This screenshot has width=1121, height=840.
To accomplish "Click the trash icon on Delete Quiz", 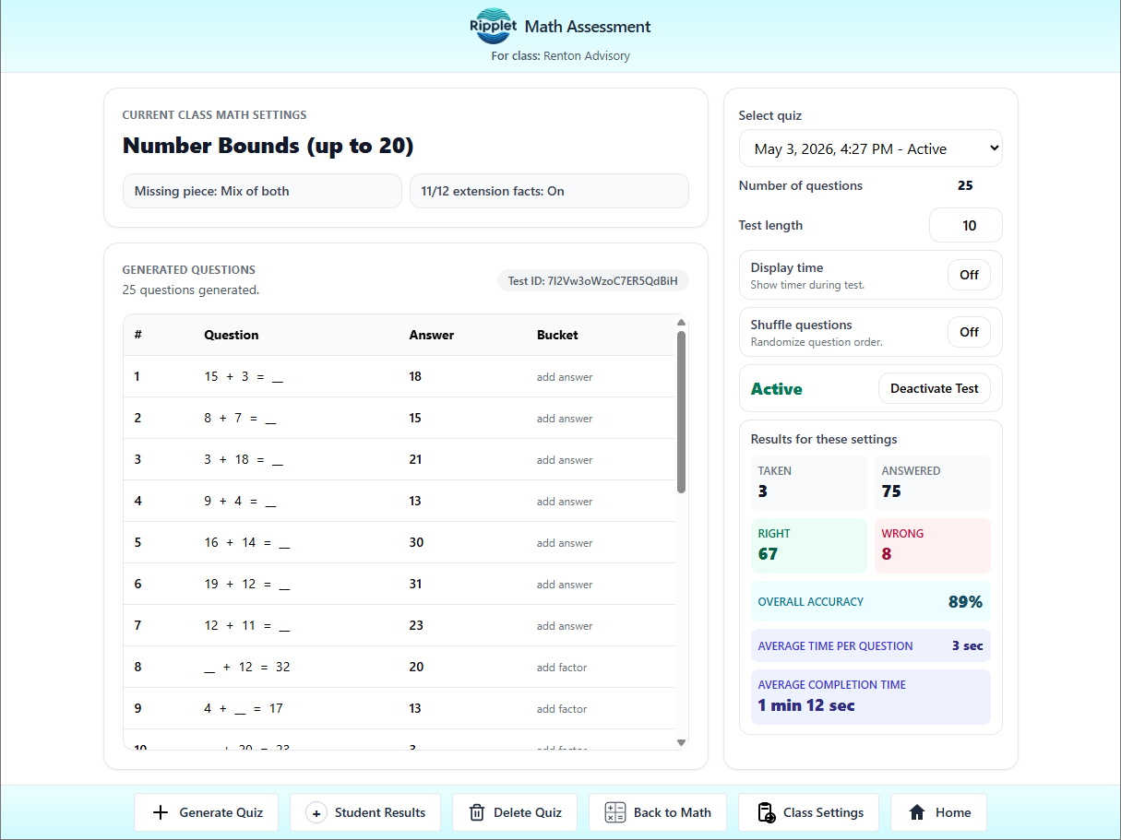I will 477,812.
